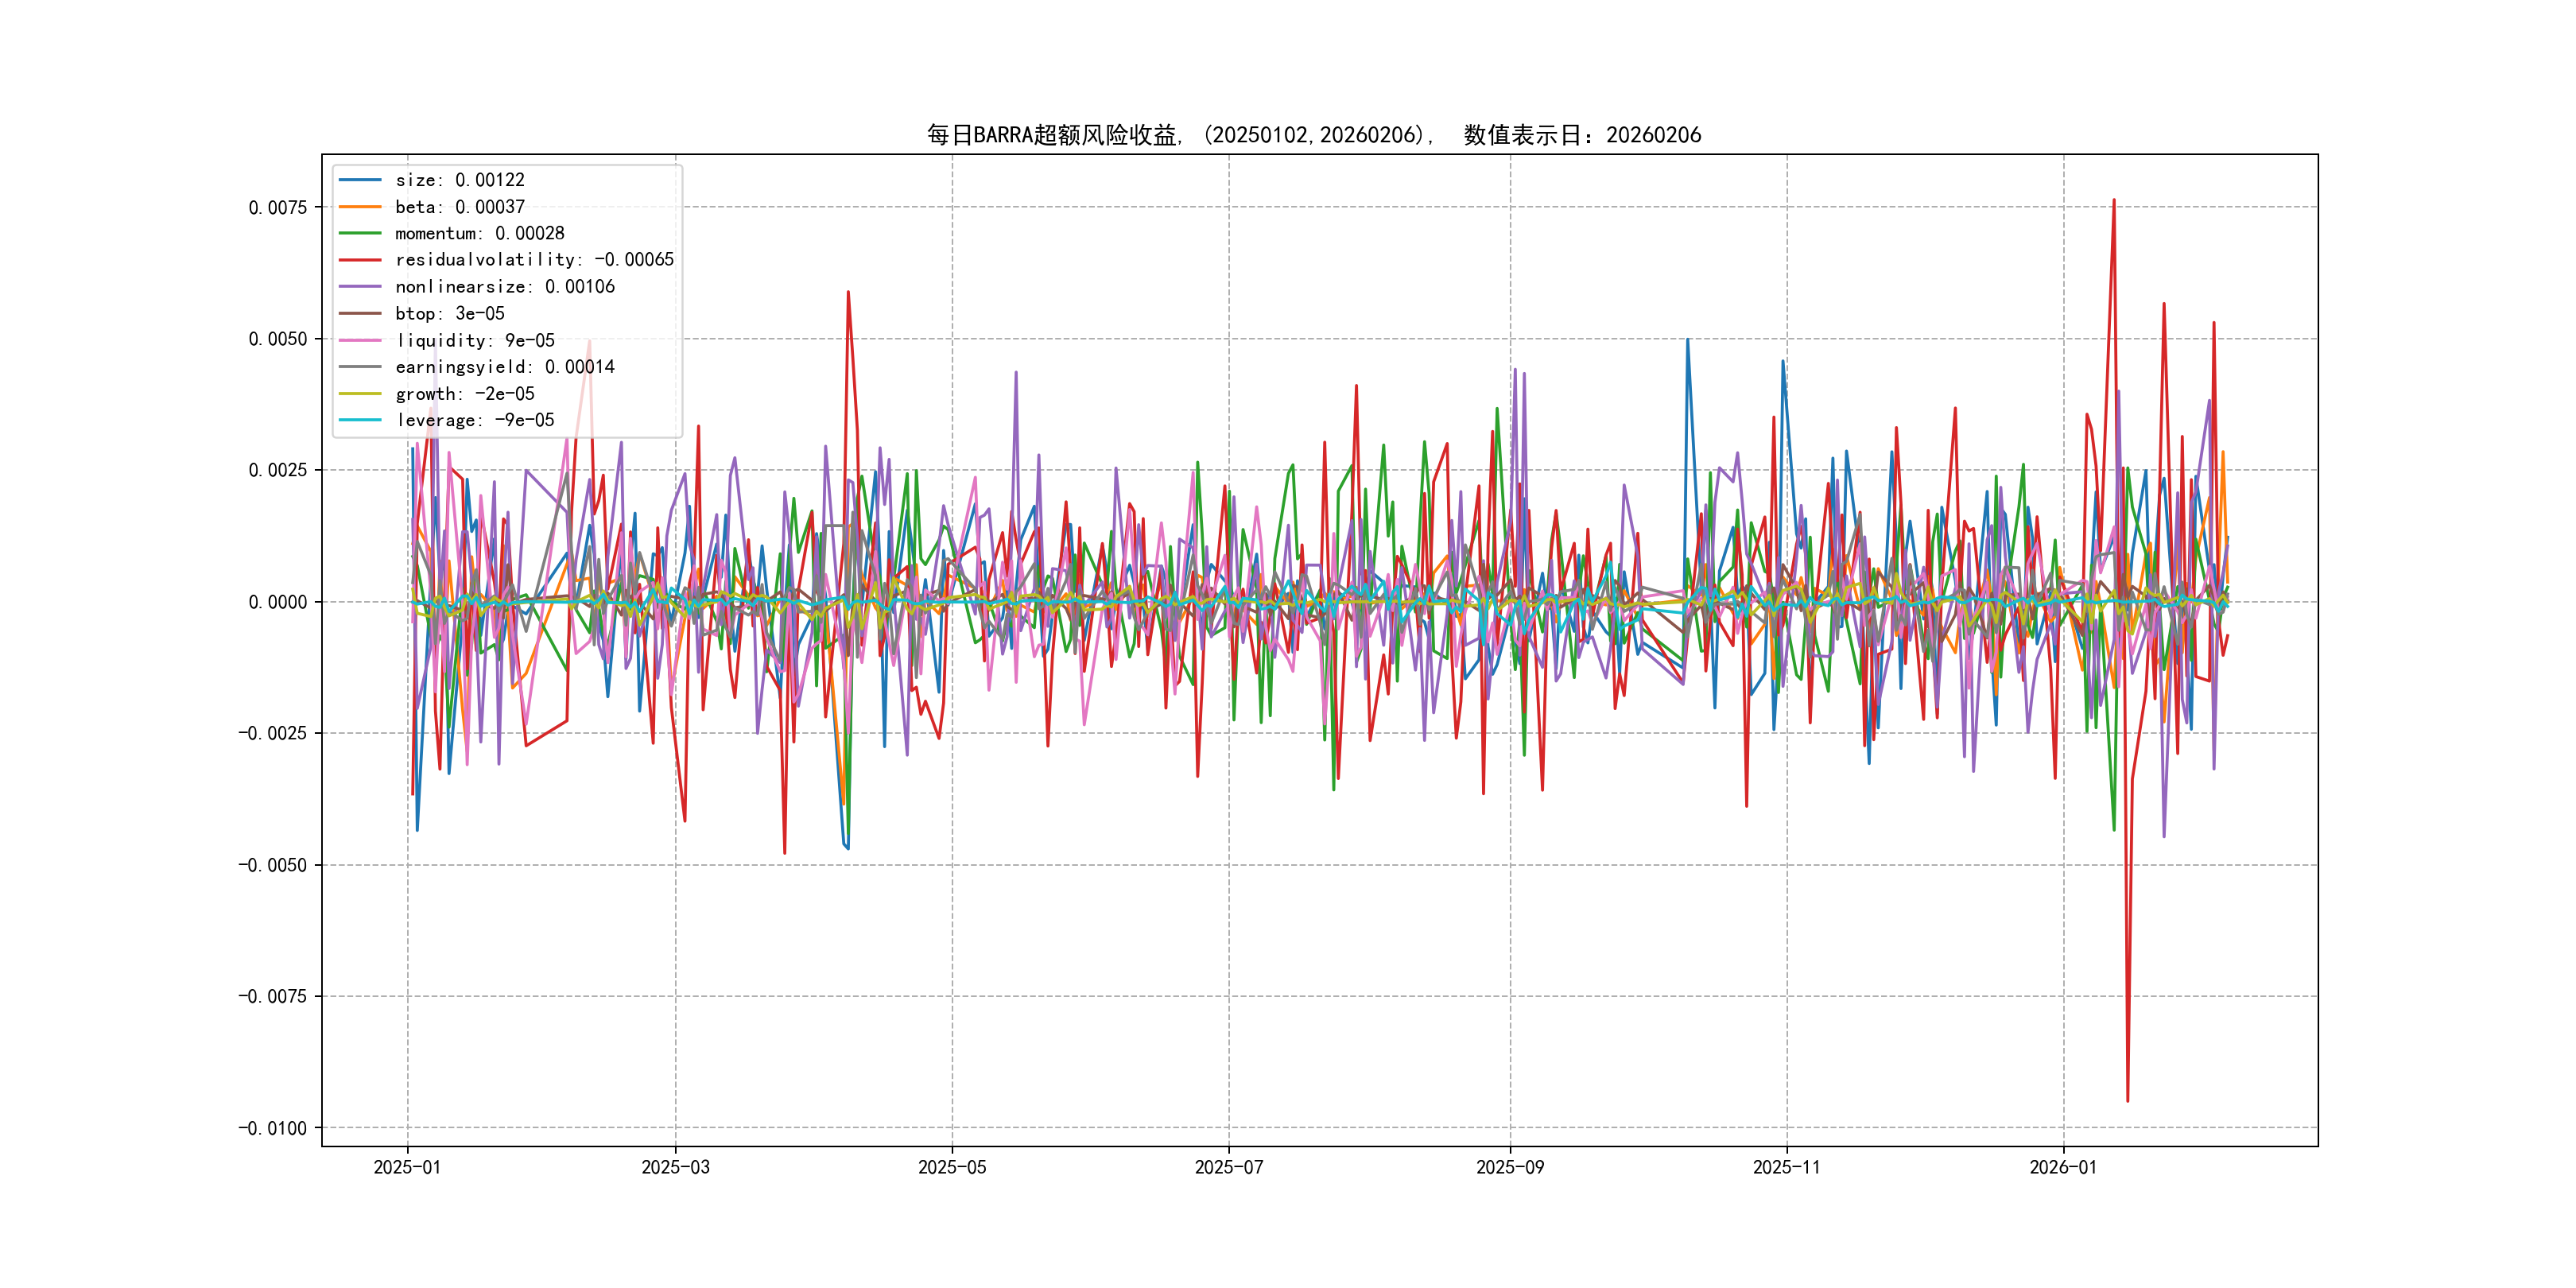Screen dimensions: 2576x1288
Task: Click the 2025-05 x-axis tick label
Action: pyautogui.click(x=952, y=1167)
